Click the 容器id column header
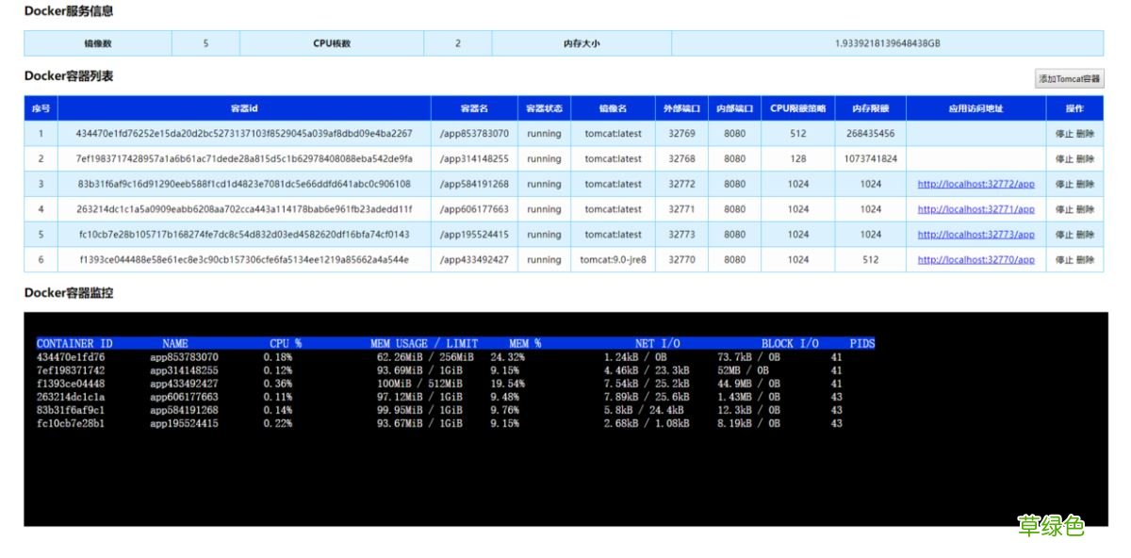 coord(242,108)
